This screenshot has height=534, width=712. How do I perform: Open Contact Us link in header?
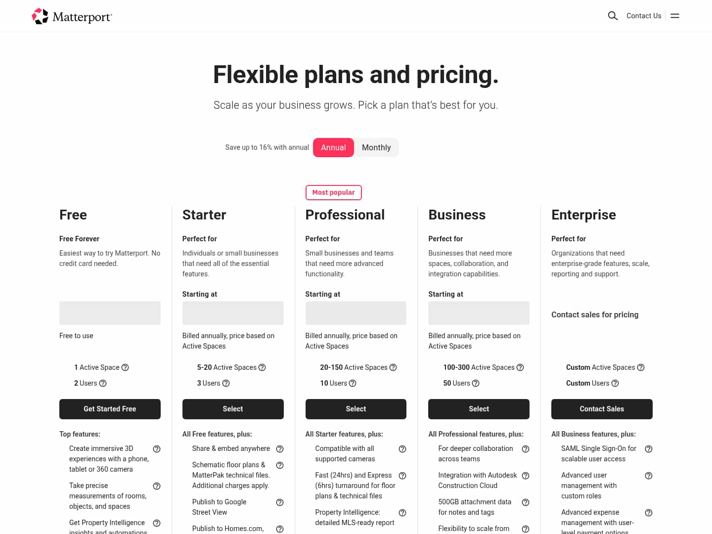pos(644,16)
